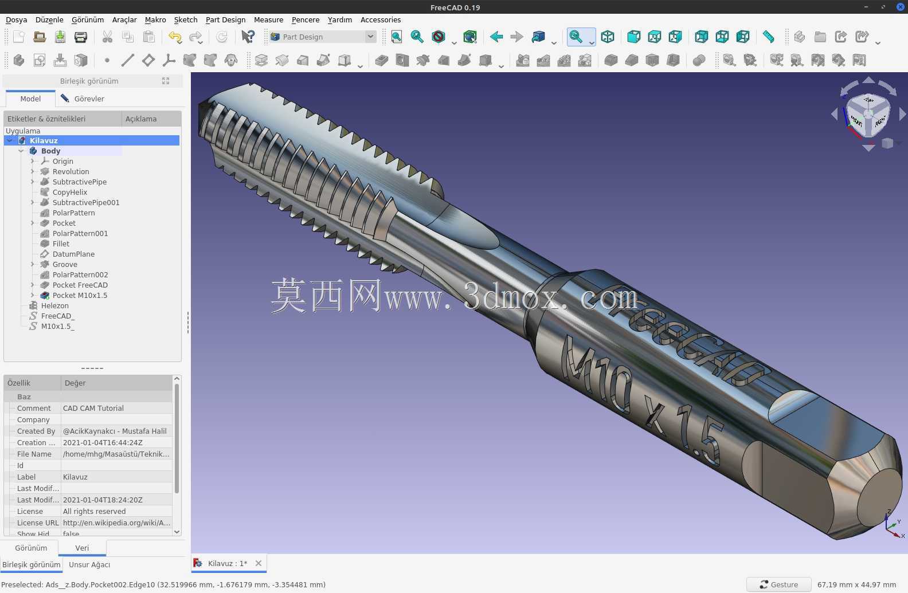Select the Helezon tree item

(x=55, y=305)
